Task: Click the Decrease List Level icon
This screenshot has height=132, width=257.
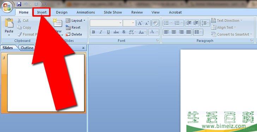Action: point(189,23)
